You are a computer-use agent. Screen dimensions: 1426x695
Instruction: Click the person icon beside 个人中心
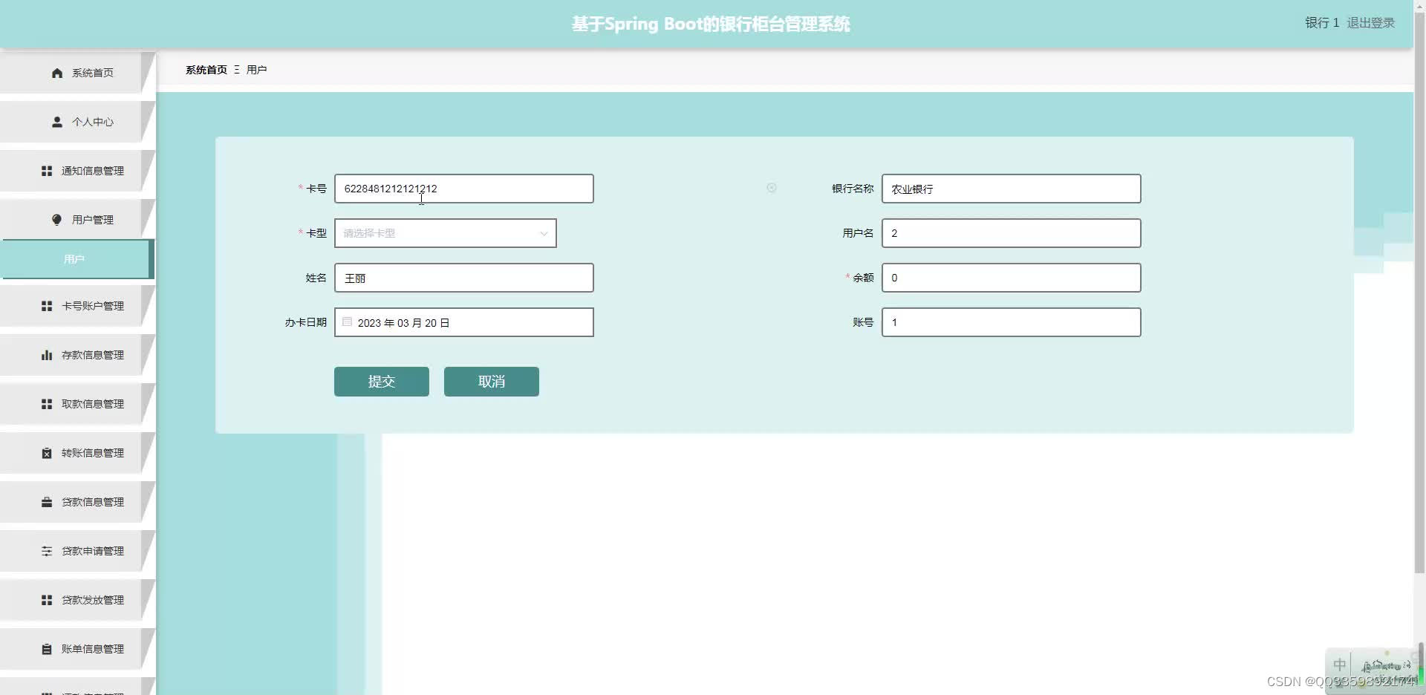click(x=57, y=122)
